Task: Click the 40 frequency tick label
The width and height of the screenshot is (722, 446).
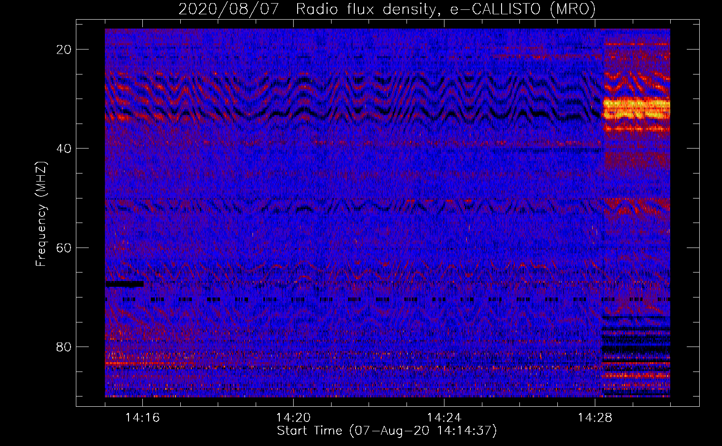Action: (x=64, y=149)
